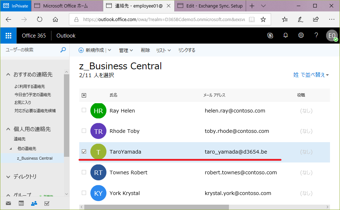The image size is (340, 210).
Task: Switch to Mail with the envelope icon
Action: (x=9, y=203)
